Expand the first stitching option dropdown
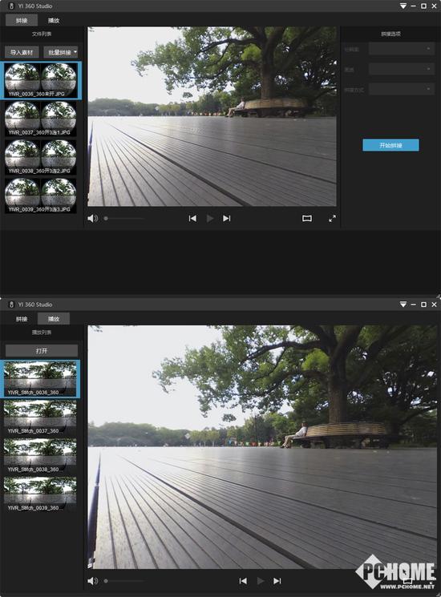 402,49
